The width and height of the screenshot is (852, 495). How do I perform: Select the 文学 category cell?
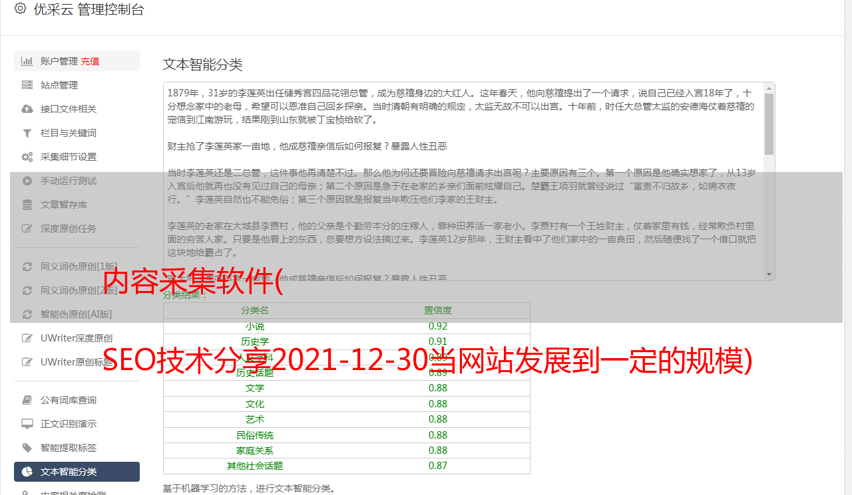point(255,388)
